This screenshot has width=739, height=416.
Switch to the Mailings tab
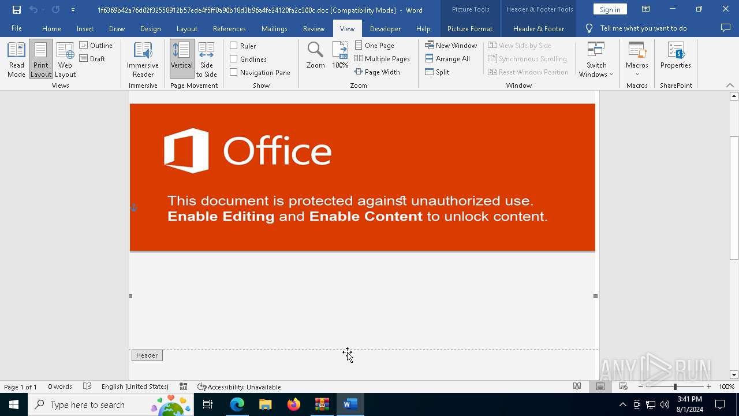(x=274, y=28)
